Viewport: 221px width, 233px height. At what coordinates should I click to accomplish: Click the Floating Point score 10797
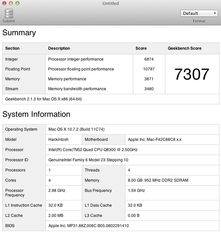(149, 69)
